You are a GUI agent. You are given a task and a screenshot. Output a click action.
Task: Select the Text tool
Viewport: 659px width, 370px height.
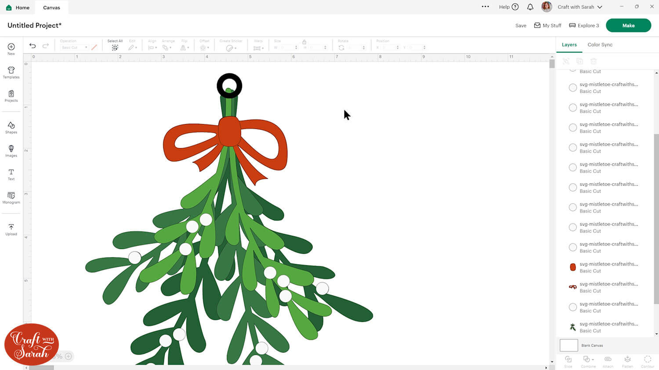pos(11,172)
